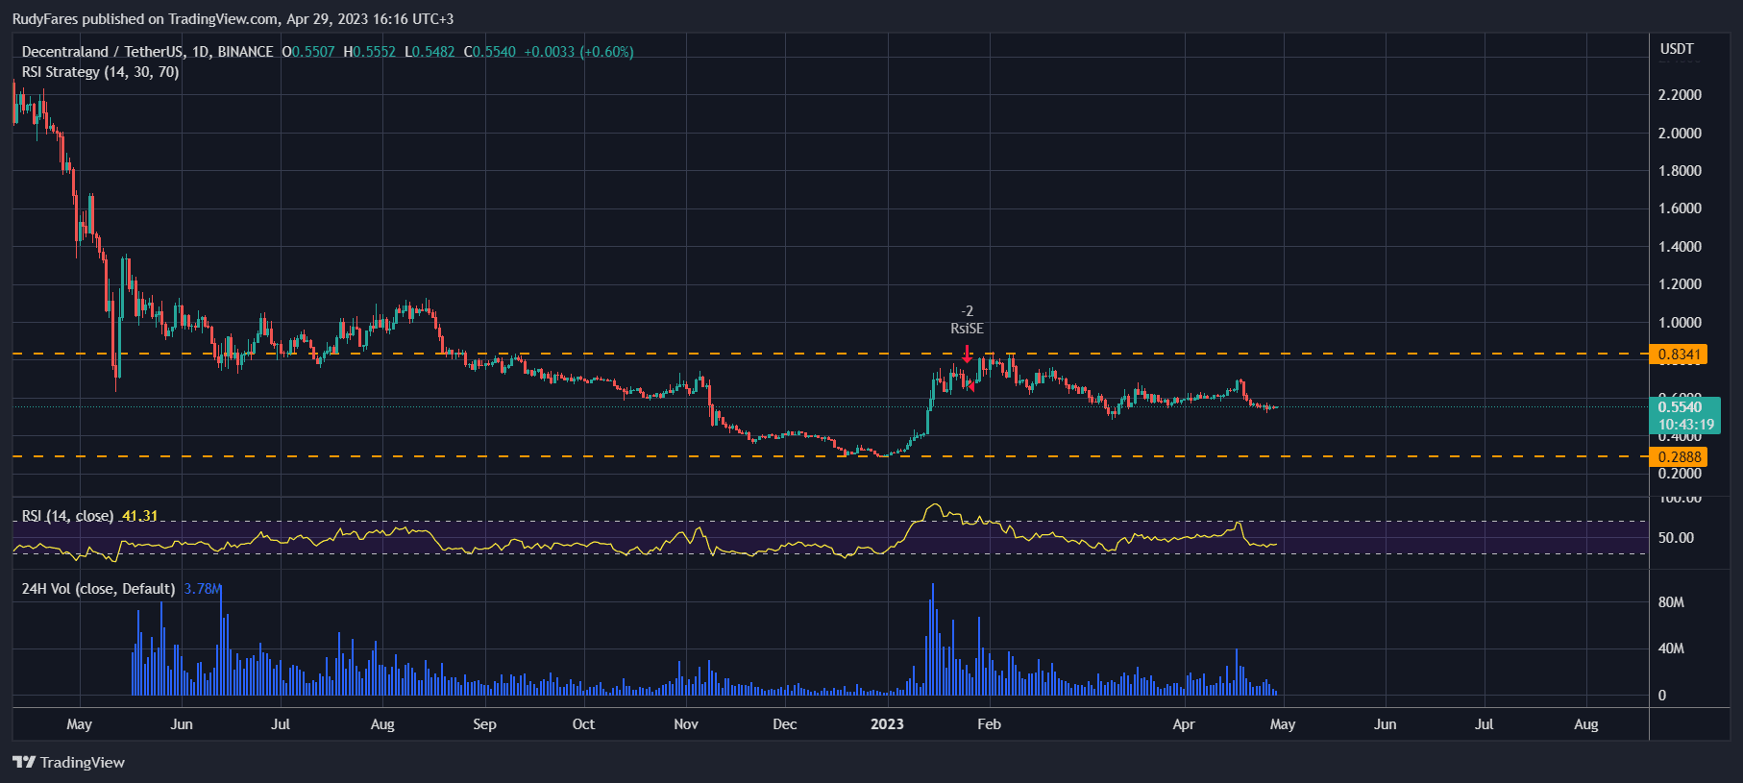This screenshot has height=783, width=1743.
Task: Click the 80M value on the volume scale
Action: point(1671,602)
